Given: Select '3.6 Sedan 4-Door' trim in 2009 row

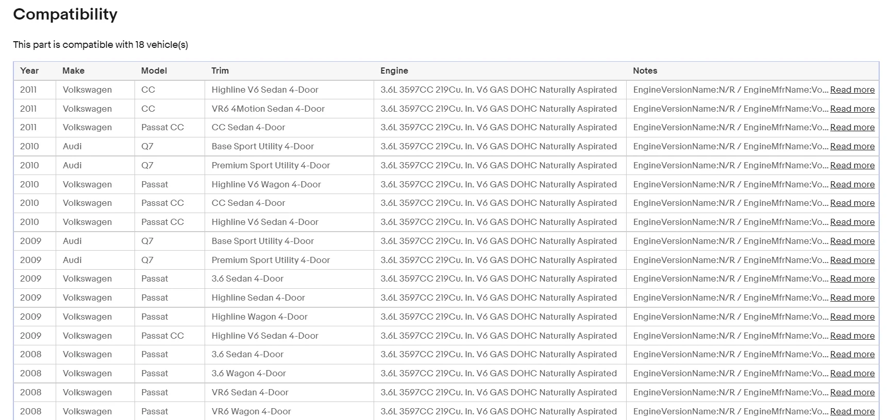Looking at the screenshot, I should [x=247, y=278].
